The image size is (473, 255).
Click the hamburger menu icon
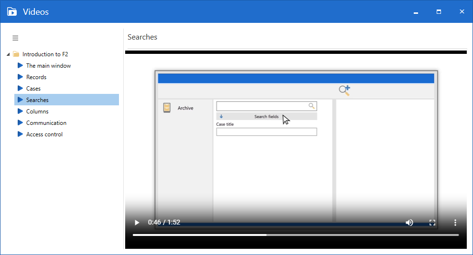point(15,38)
